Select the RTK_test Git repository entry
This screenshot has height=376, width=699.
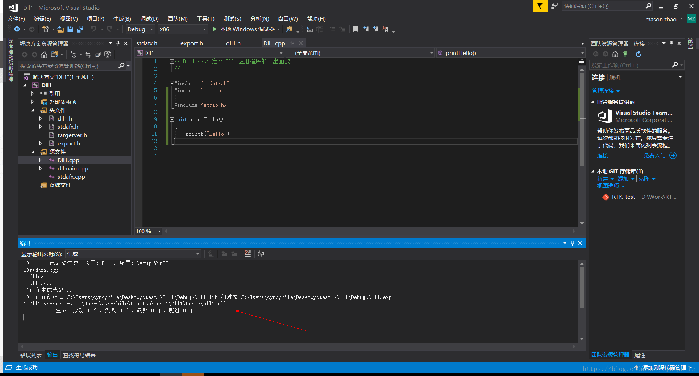(623, 197)
